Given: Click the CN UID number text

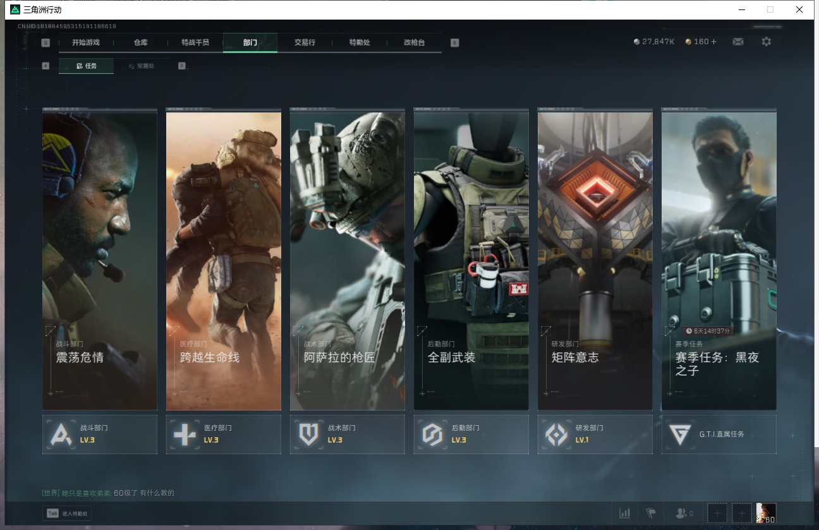Looking at the screenshot, I should tap(67, 27).
